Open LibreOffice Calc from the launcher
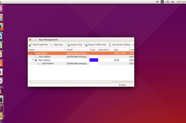186x123 pixels. [1, 45]
